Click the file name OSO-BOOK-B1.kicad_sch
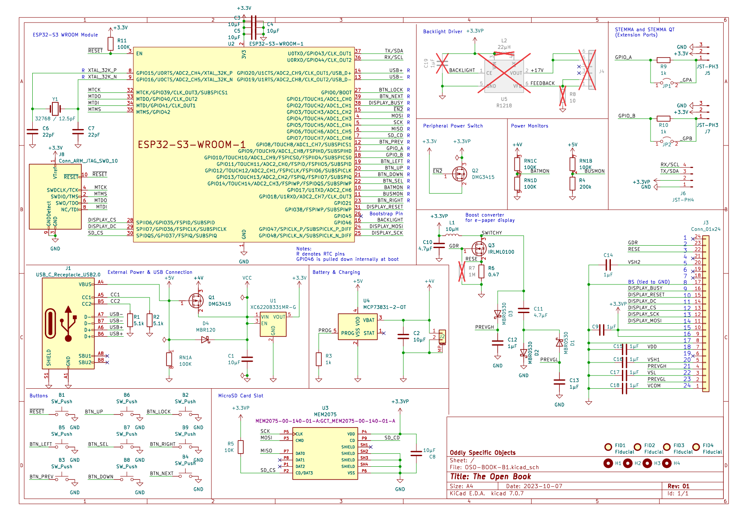Image resolution: width=745 pixels, height=517 pixels. click(x=502, y=467)
